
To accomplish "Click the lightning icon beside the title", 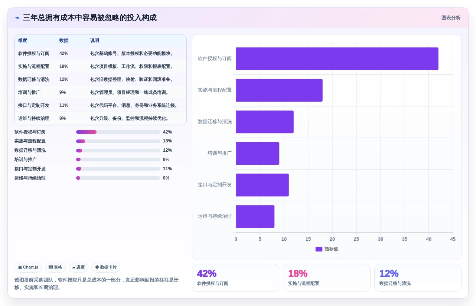I will [17, 18].
